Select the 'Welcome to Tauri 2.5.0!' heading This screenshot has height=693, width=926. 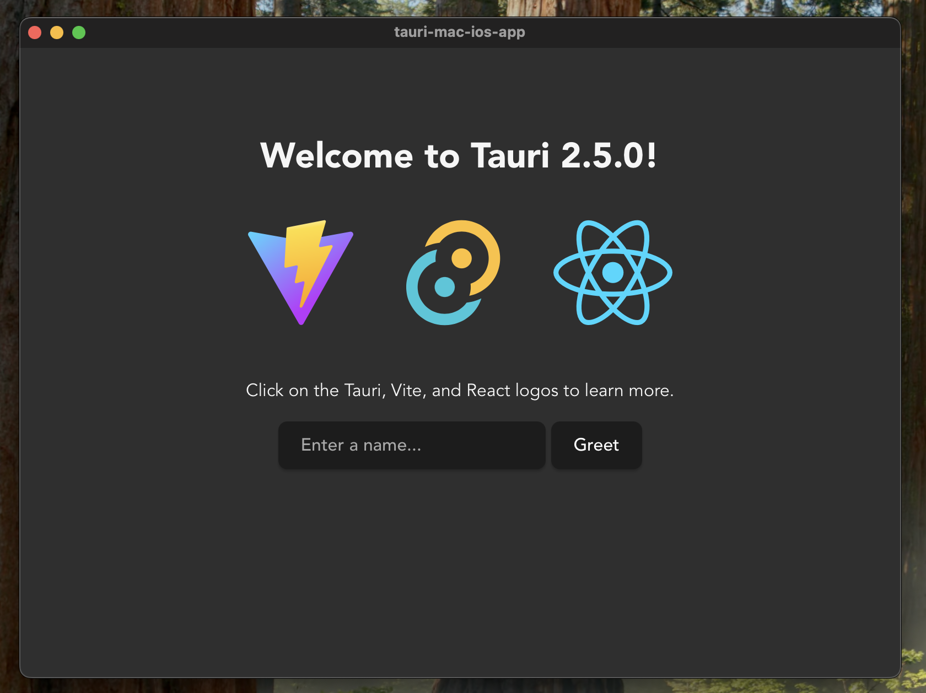click(459, 155)
